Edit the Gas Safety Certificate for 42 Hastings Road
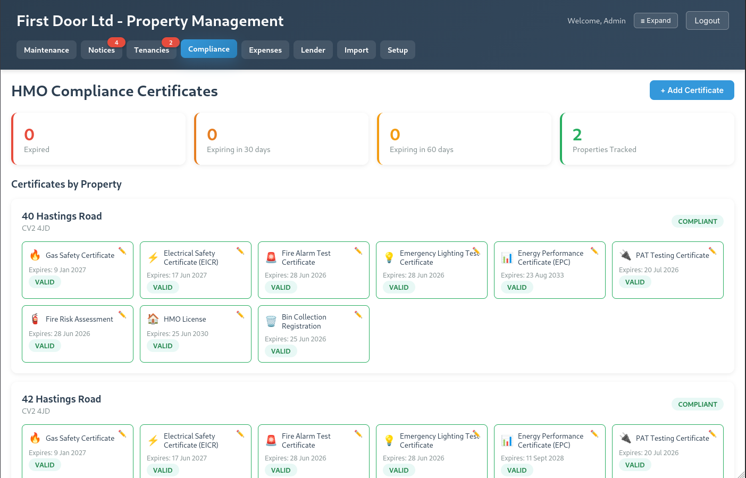Image resolution: width=746 pixels, height=478 pixels. tap(123, 433)
